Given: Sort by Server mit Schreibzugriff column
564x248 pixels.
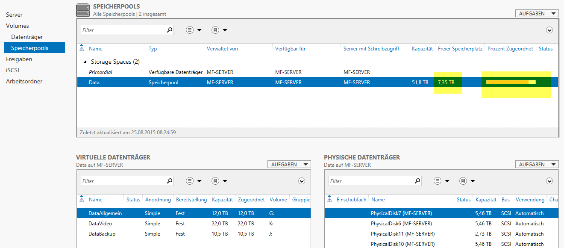Looking at the screenshot, I should point(371,49).
